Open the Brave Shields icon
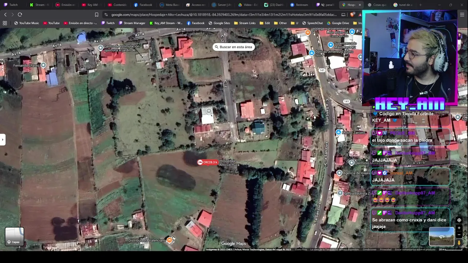Viewport: 468px width, 263px height. coord(352,15)
